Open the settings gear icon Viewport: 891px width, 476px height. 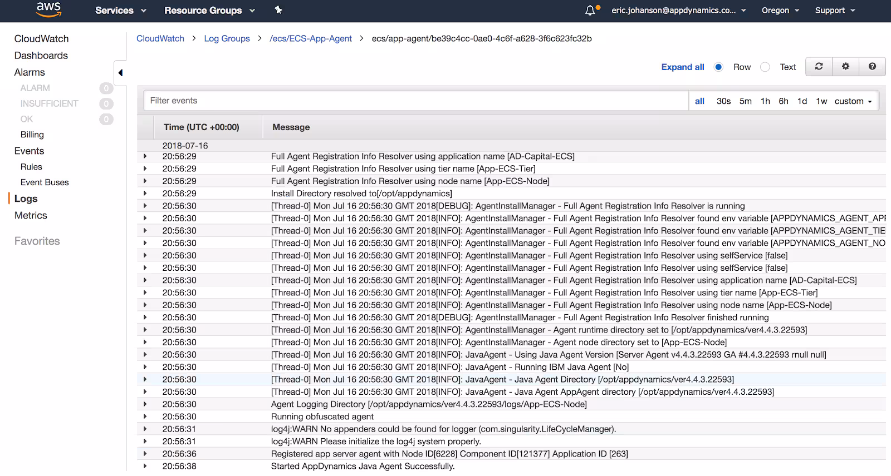pos(845,67)
